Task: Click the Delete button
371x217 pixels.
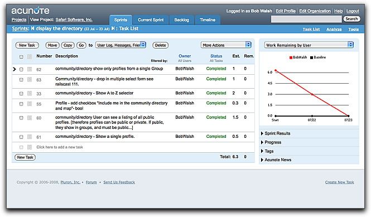Action: 161,45
